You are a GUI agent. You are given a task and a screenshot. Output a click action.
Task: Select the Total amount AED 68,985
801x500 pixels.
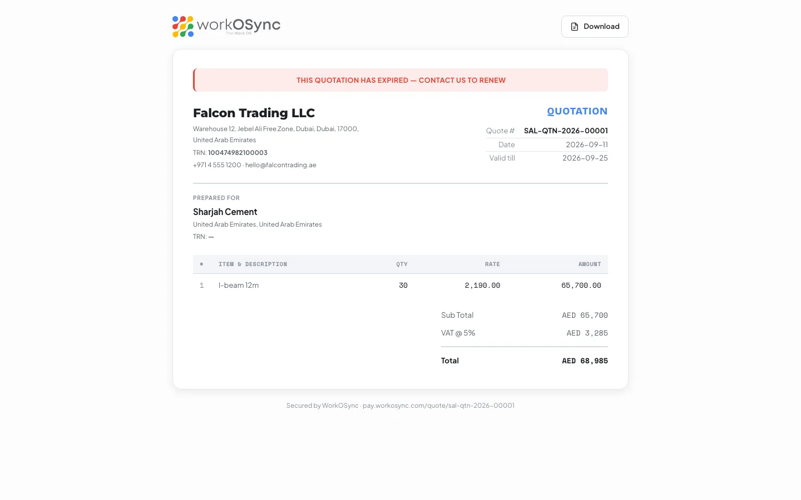pyautogui.click(x=585, y=361)
